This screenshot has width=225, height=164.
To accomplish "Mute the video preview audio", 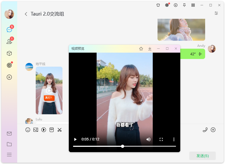I will (148, 139).
